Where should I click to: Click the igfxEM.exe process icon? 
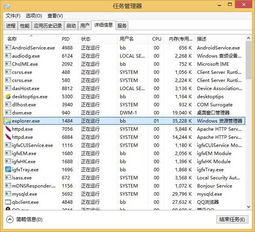tap(8, 153)
